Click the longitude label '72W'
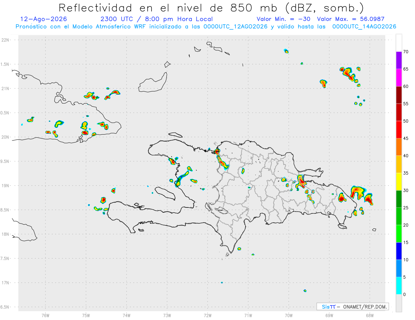Screen dimensions: 415x320 pyautogui.click(x=207, y=315)
